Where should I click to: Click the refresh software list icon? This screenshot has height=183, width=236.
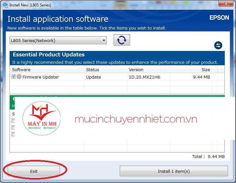122,40
